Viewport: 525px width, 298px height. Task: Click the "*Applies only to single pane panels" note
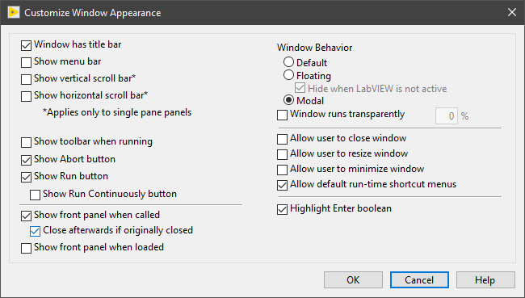(117, 112)
